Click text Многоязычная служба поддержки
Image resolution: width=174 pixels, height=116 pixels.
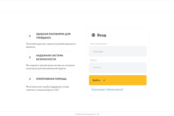(47, 88)
